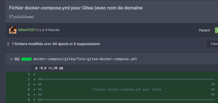The width and height of the screenshot is (218, 103).
Task: Click the plus-minus diff stats icon
Action: point(8,44)
